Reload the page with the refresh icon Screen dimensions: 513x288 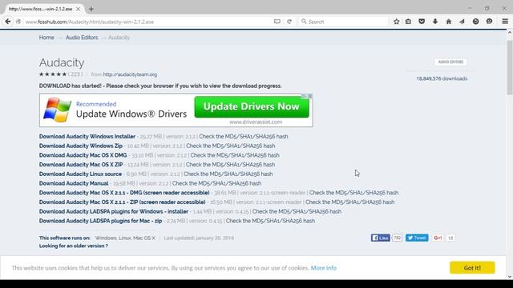coord(289,22)
